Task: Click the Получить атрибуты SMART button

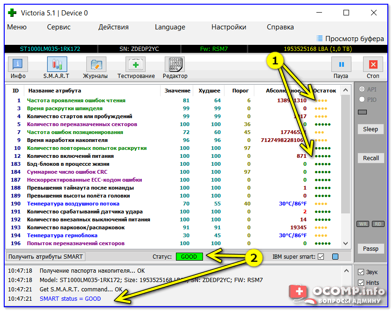Action: click(46, 256)
